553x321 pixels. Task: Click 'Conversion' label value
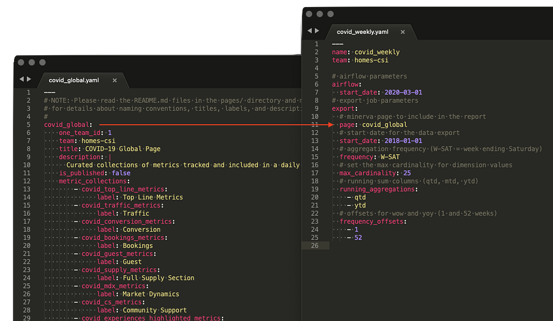click(x=141, y=230)
